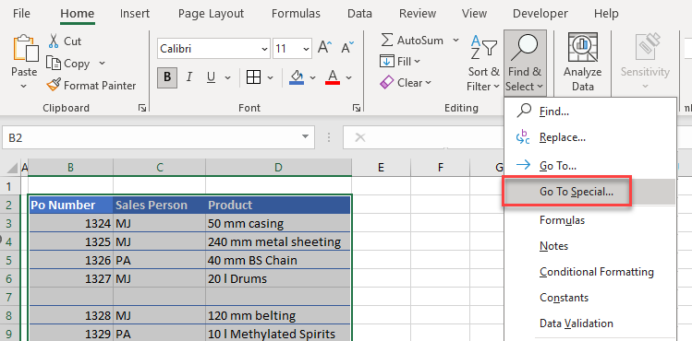This screenshot has width=692, height=341.
Task: Choose Find... from the menu
Action: (x=589, y=112)
